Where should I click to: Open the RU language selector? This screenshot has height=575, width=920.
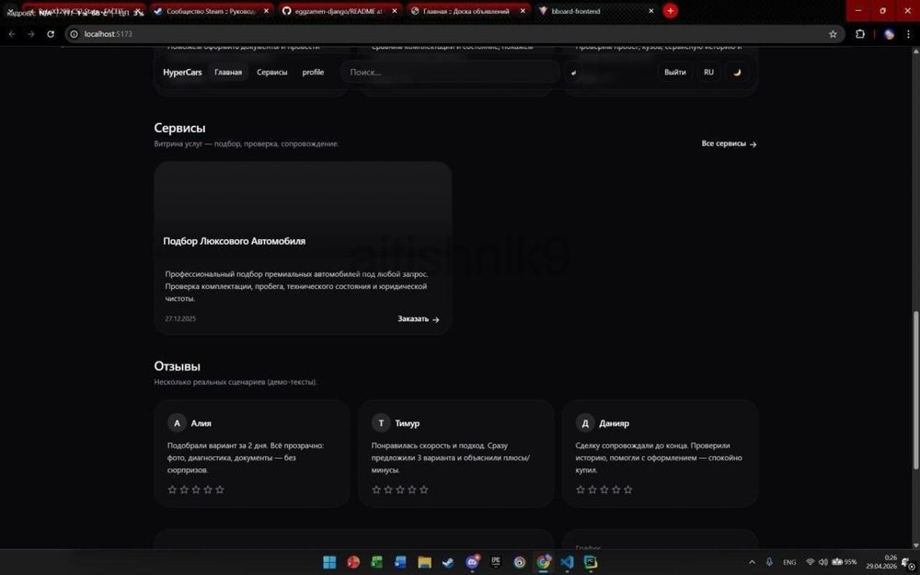pyautogui.click(x=708, y=72)
